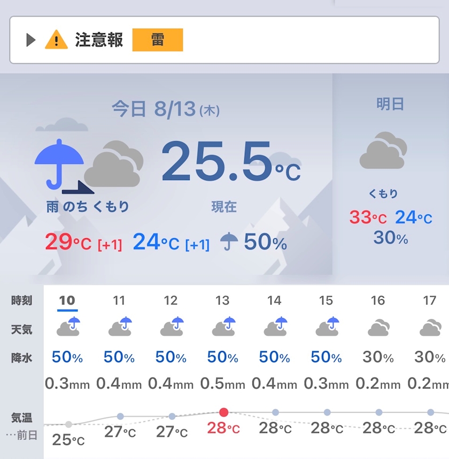Tap the rain icon for 11 o'clock
The height and width of the screenshot is (459, 449).
pyautogui.click(x=120, y=326)
